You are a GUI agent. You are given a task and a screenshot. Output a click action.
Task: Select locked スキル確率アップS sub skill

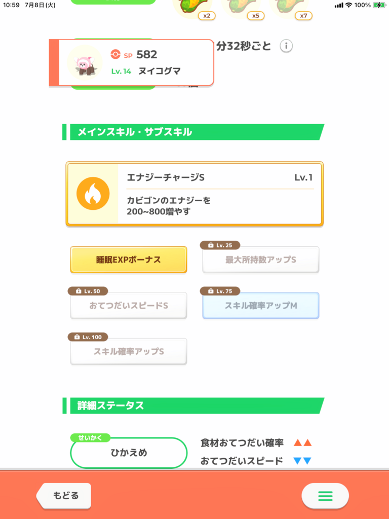[x=129, y=352]
